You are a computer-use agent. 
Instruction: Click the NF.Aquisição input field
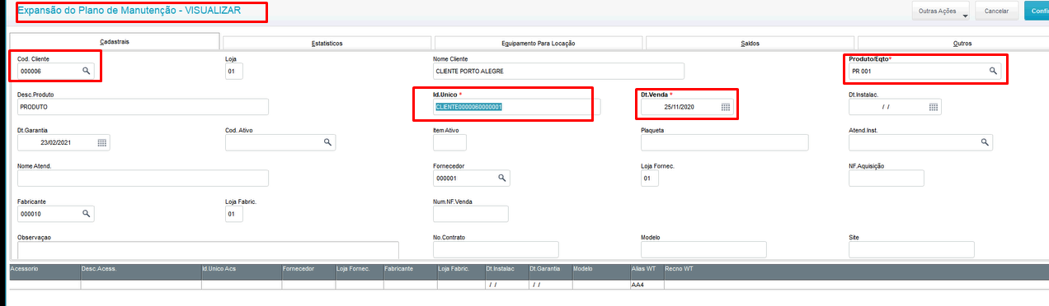pyautogui.click(x=886, y=178)
